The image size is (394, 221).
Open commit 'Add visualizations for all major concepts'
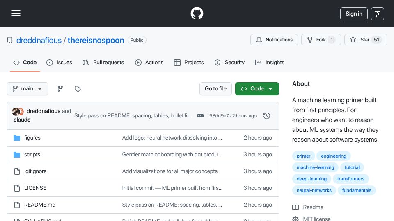coord(170,171)
